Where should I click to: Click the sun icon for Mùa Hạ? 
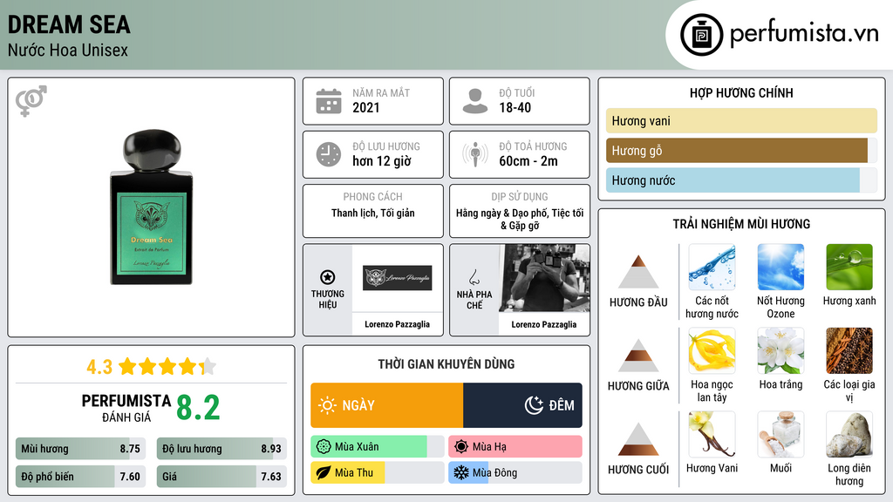[461, 447]
